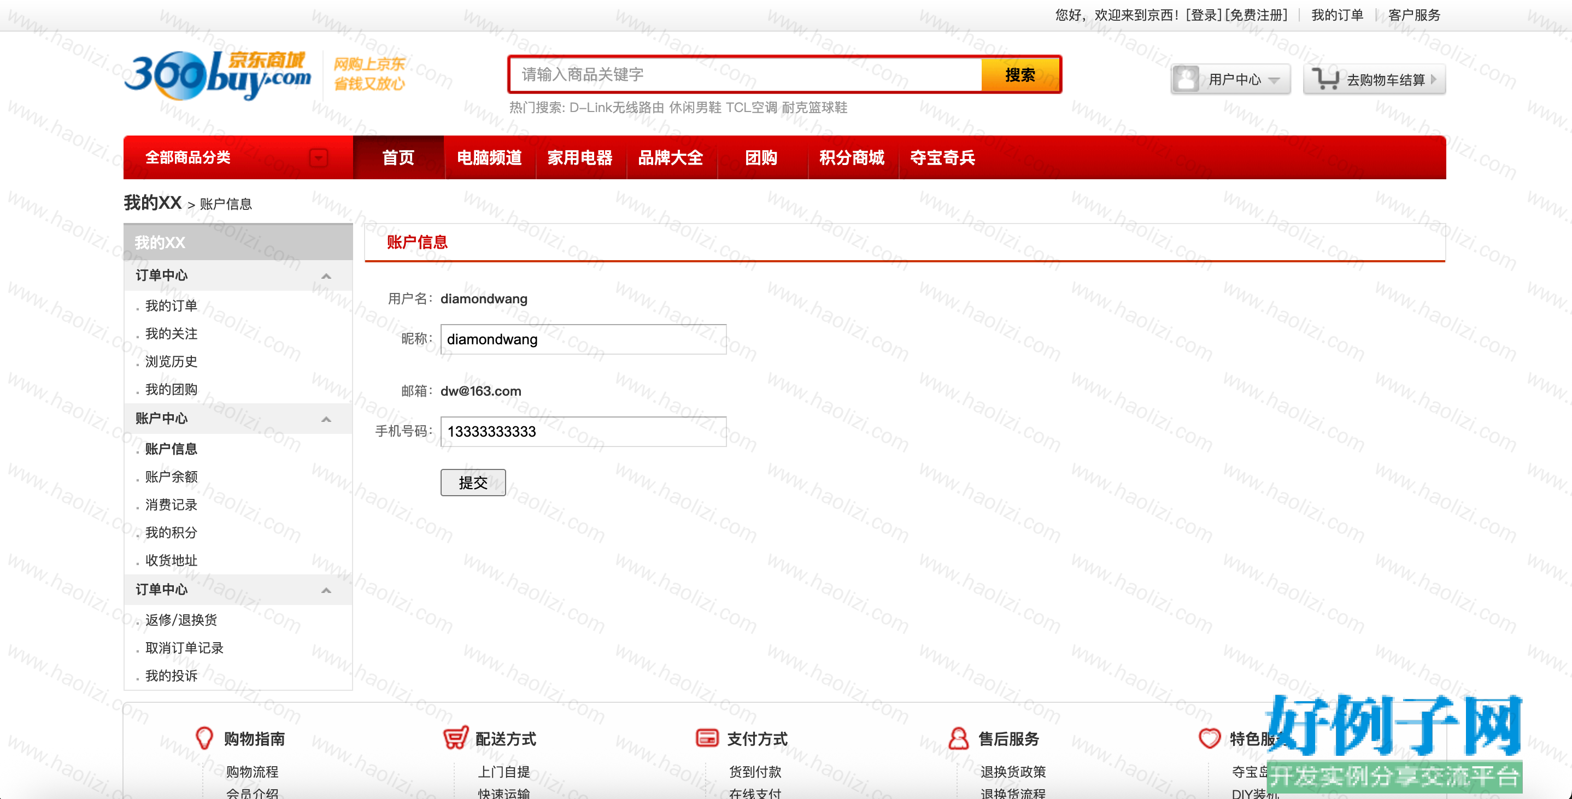This screenshot has width=1572, height=799.
Task: Open 我的订单 in top bar
Action: 1337,15
